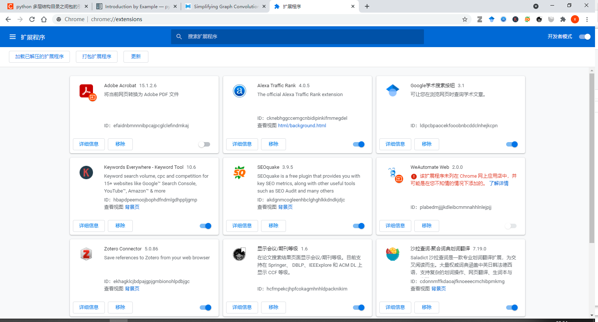Open the Chrome profile avatar

[575, 19]
